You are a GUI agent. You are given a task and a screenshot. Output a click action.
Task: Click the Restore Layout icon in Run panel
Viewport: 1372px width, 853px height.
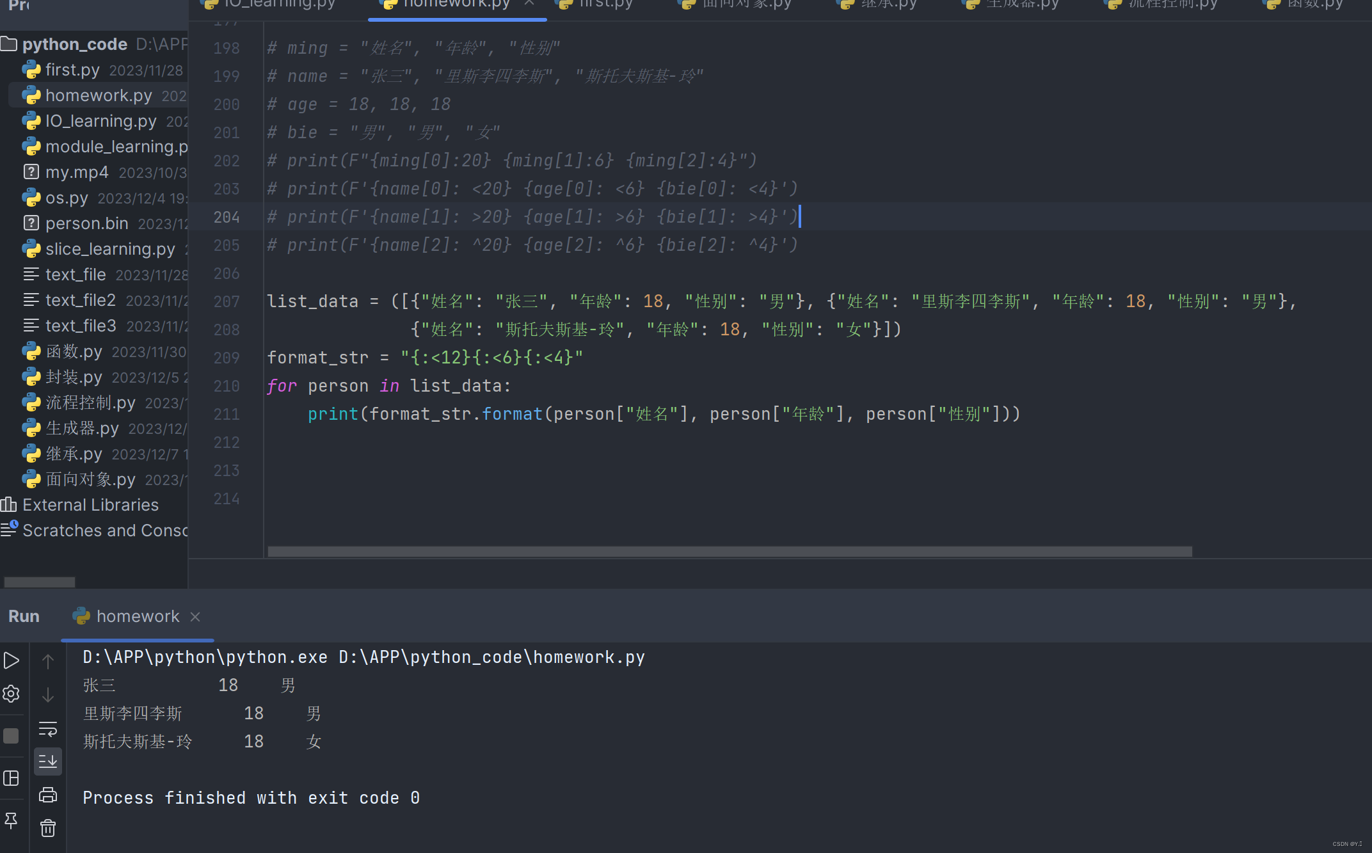click(12, 778)
